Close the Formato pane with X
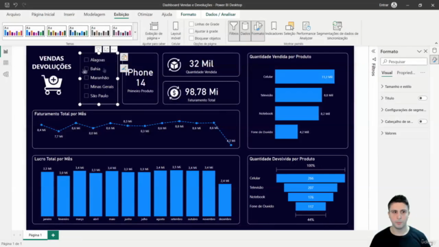 (x=426, y=51)
